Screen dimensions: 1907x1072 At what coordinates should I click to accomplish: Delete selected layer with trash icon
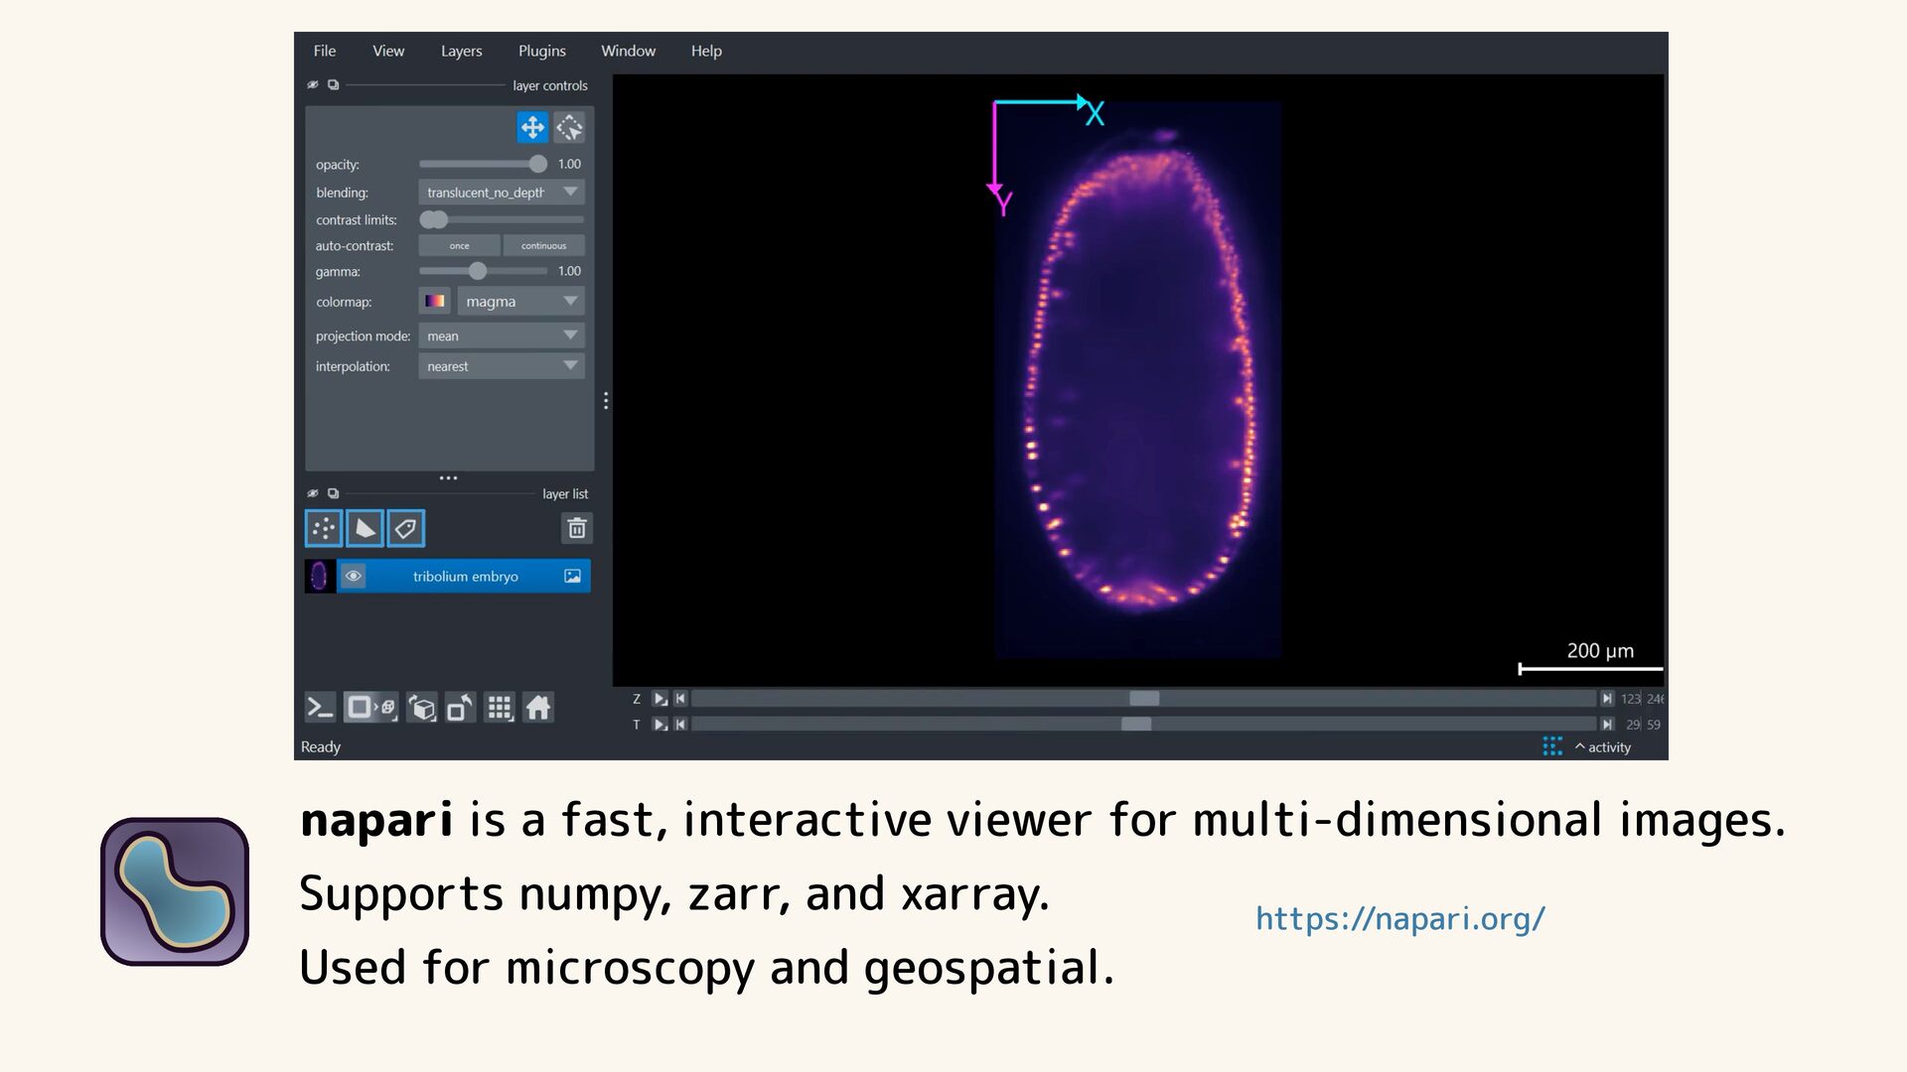[576, 528]
